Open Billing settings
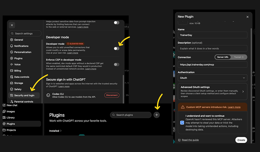 click(x=18, y=71)
